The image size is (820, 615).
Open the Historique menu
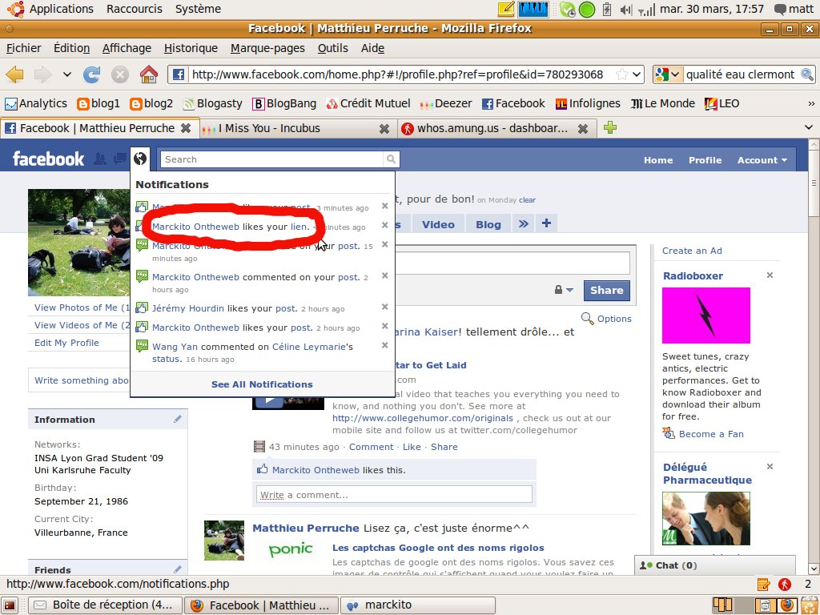[191, 48]
